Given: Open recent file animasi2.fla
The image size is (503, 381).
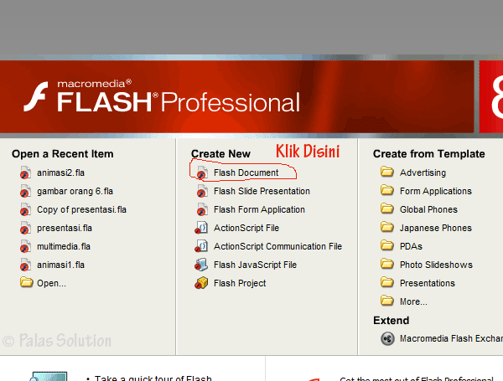Looking at the screenshot, I should pyautogui.click(x=60, y=173).
